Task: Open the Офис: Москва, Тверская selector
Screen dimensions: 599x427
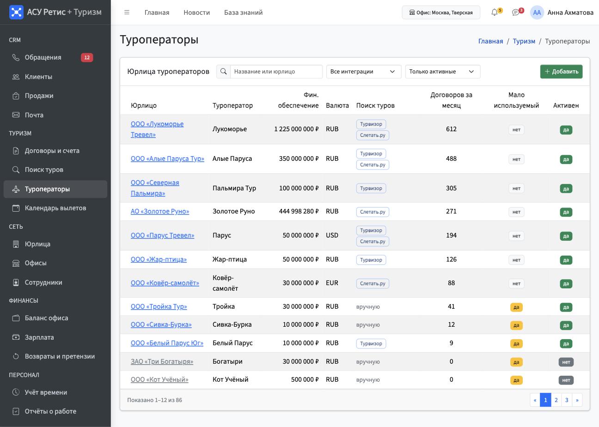Action: pyautogui.click(x=441, y=12)
